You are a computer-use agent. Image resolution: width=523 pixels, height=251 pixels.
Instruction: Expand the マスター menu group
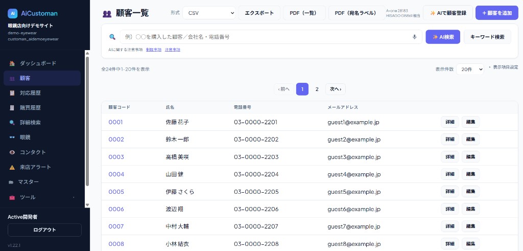point(42,182)
